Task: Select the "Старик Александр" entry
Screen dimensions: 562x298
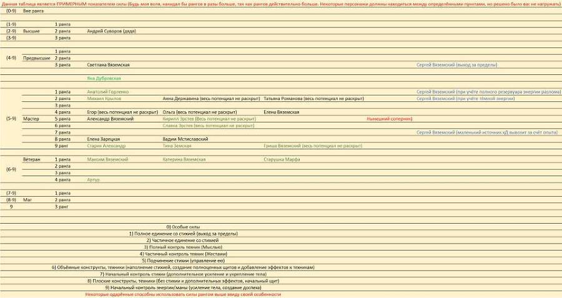Action: 106,146
